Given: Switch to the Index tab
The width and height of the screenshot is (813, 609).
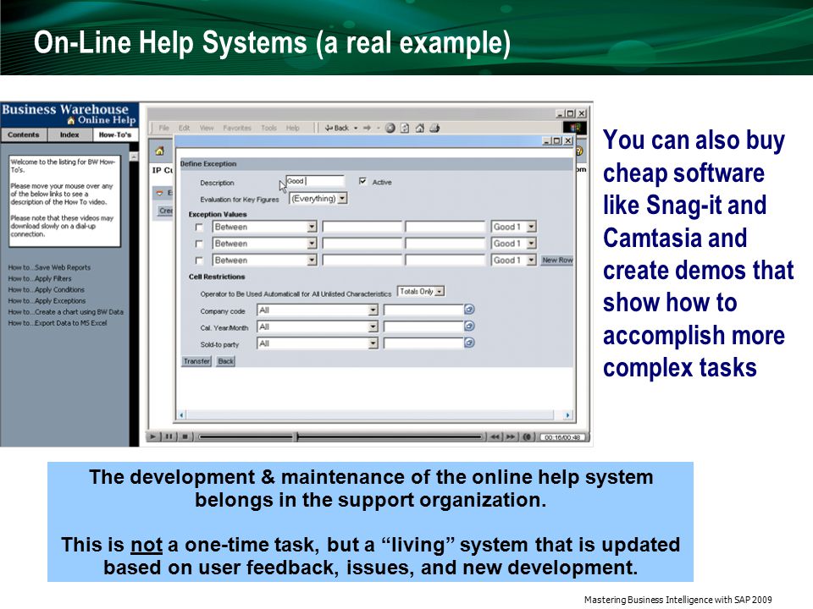Looking at the screenshot, I should (69, 134).
